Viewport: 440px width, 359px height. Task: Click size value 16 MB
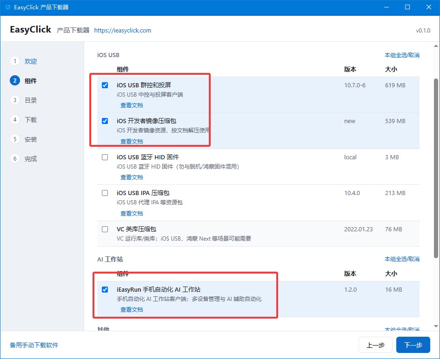[393, 289]
